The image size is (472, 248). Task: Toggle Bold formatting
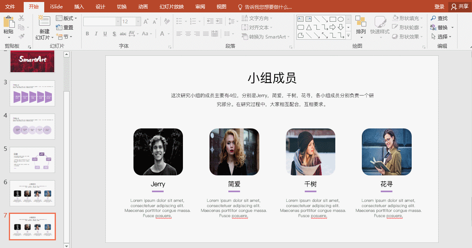pyautogui.click(x=87, y=34)
